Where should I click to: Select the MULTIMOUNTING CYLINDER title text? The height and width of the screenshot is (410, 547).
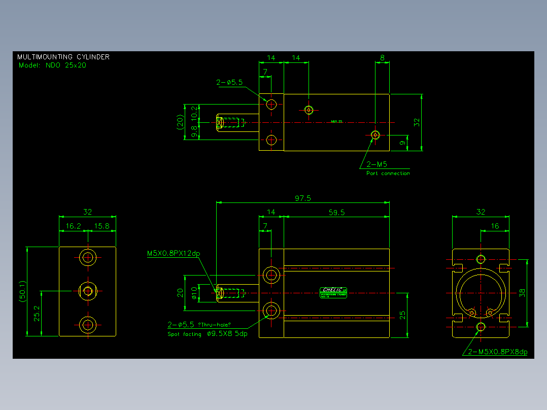[x=63, y=57]
